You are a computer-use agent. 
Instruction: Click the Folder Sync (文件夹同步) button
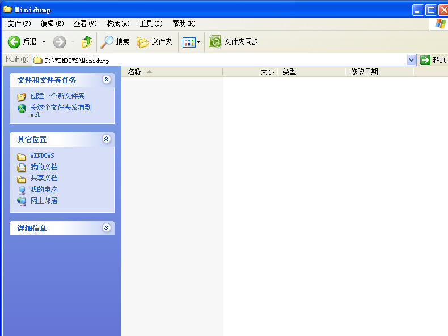tap(234, 42)
